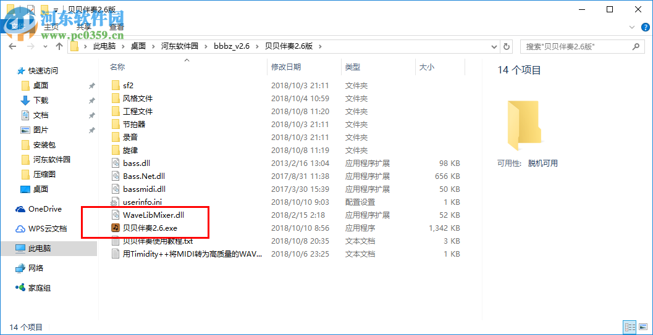Open the sf2 folder icon

(116, 86)
